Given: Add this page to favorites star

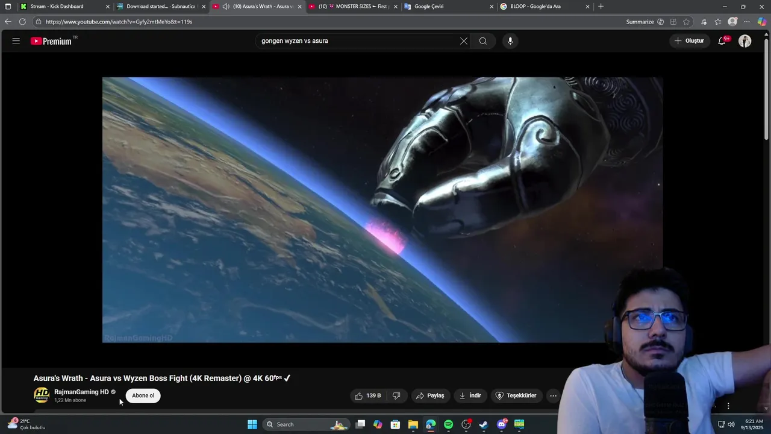Looking at the screenshot, I should click(686, 22).
